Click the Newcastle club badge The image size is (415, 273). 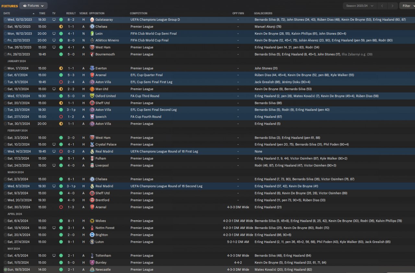coord(92,270)
